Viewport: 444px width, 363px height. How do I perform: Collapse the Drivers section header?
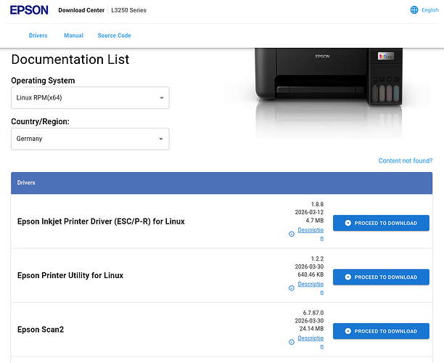[x=221, y=183]
